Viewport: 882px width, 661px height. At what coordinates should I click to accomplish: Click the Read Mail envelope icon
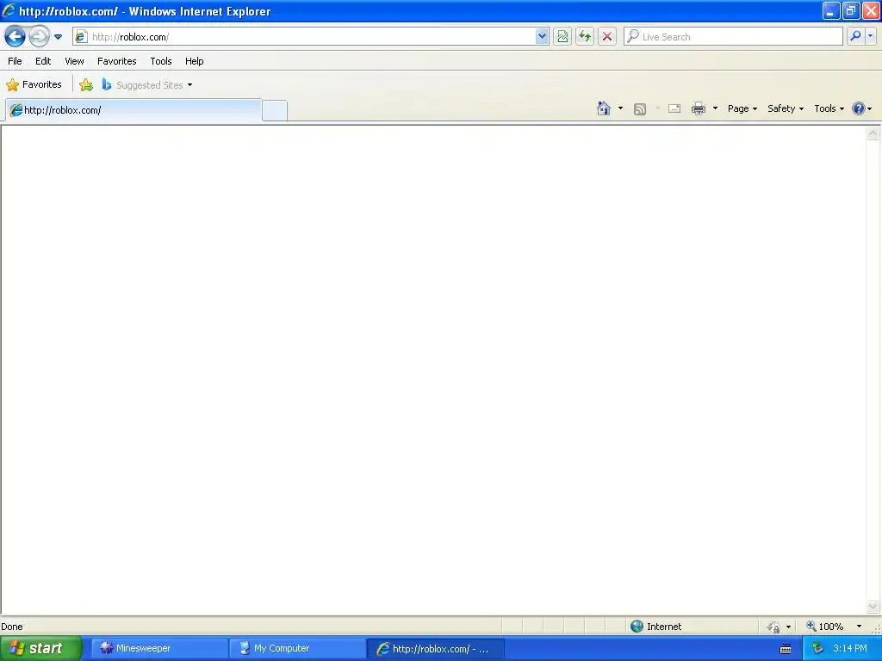pos(674,108)
